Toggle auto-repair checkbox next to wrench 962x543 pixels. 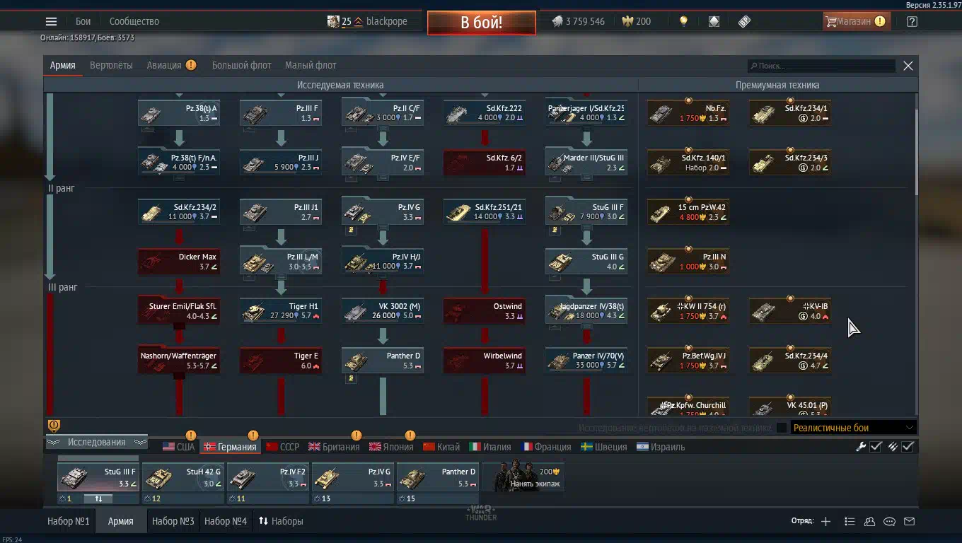click(x=876, y=446)
